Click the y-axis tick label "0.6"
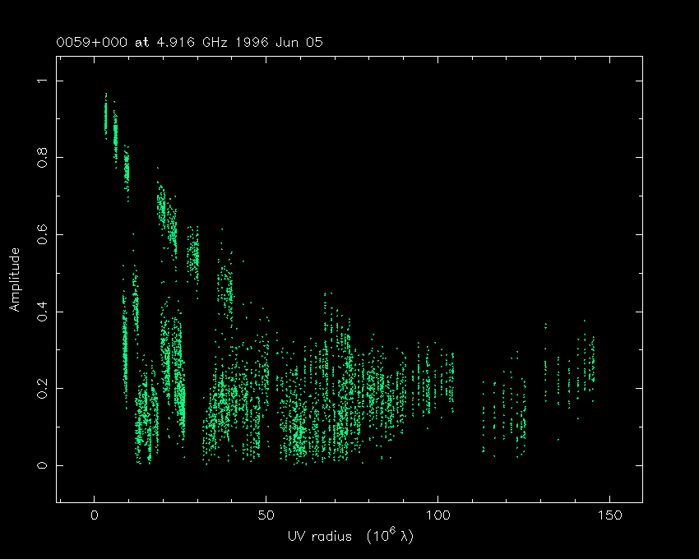 point(42,234)
